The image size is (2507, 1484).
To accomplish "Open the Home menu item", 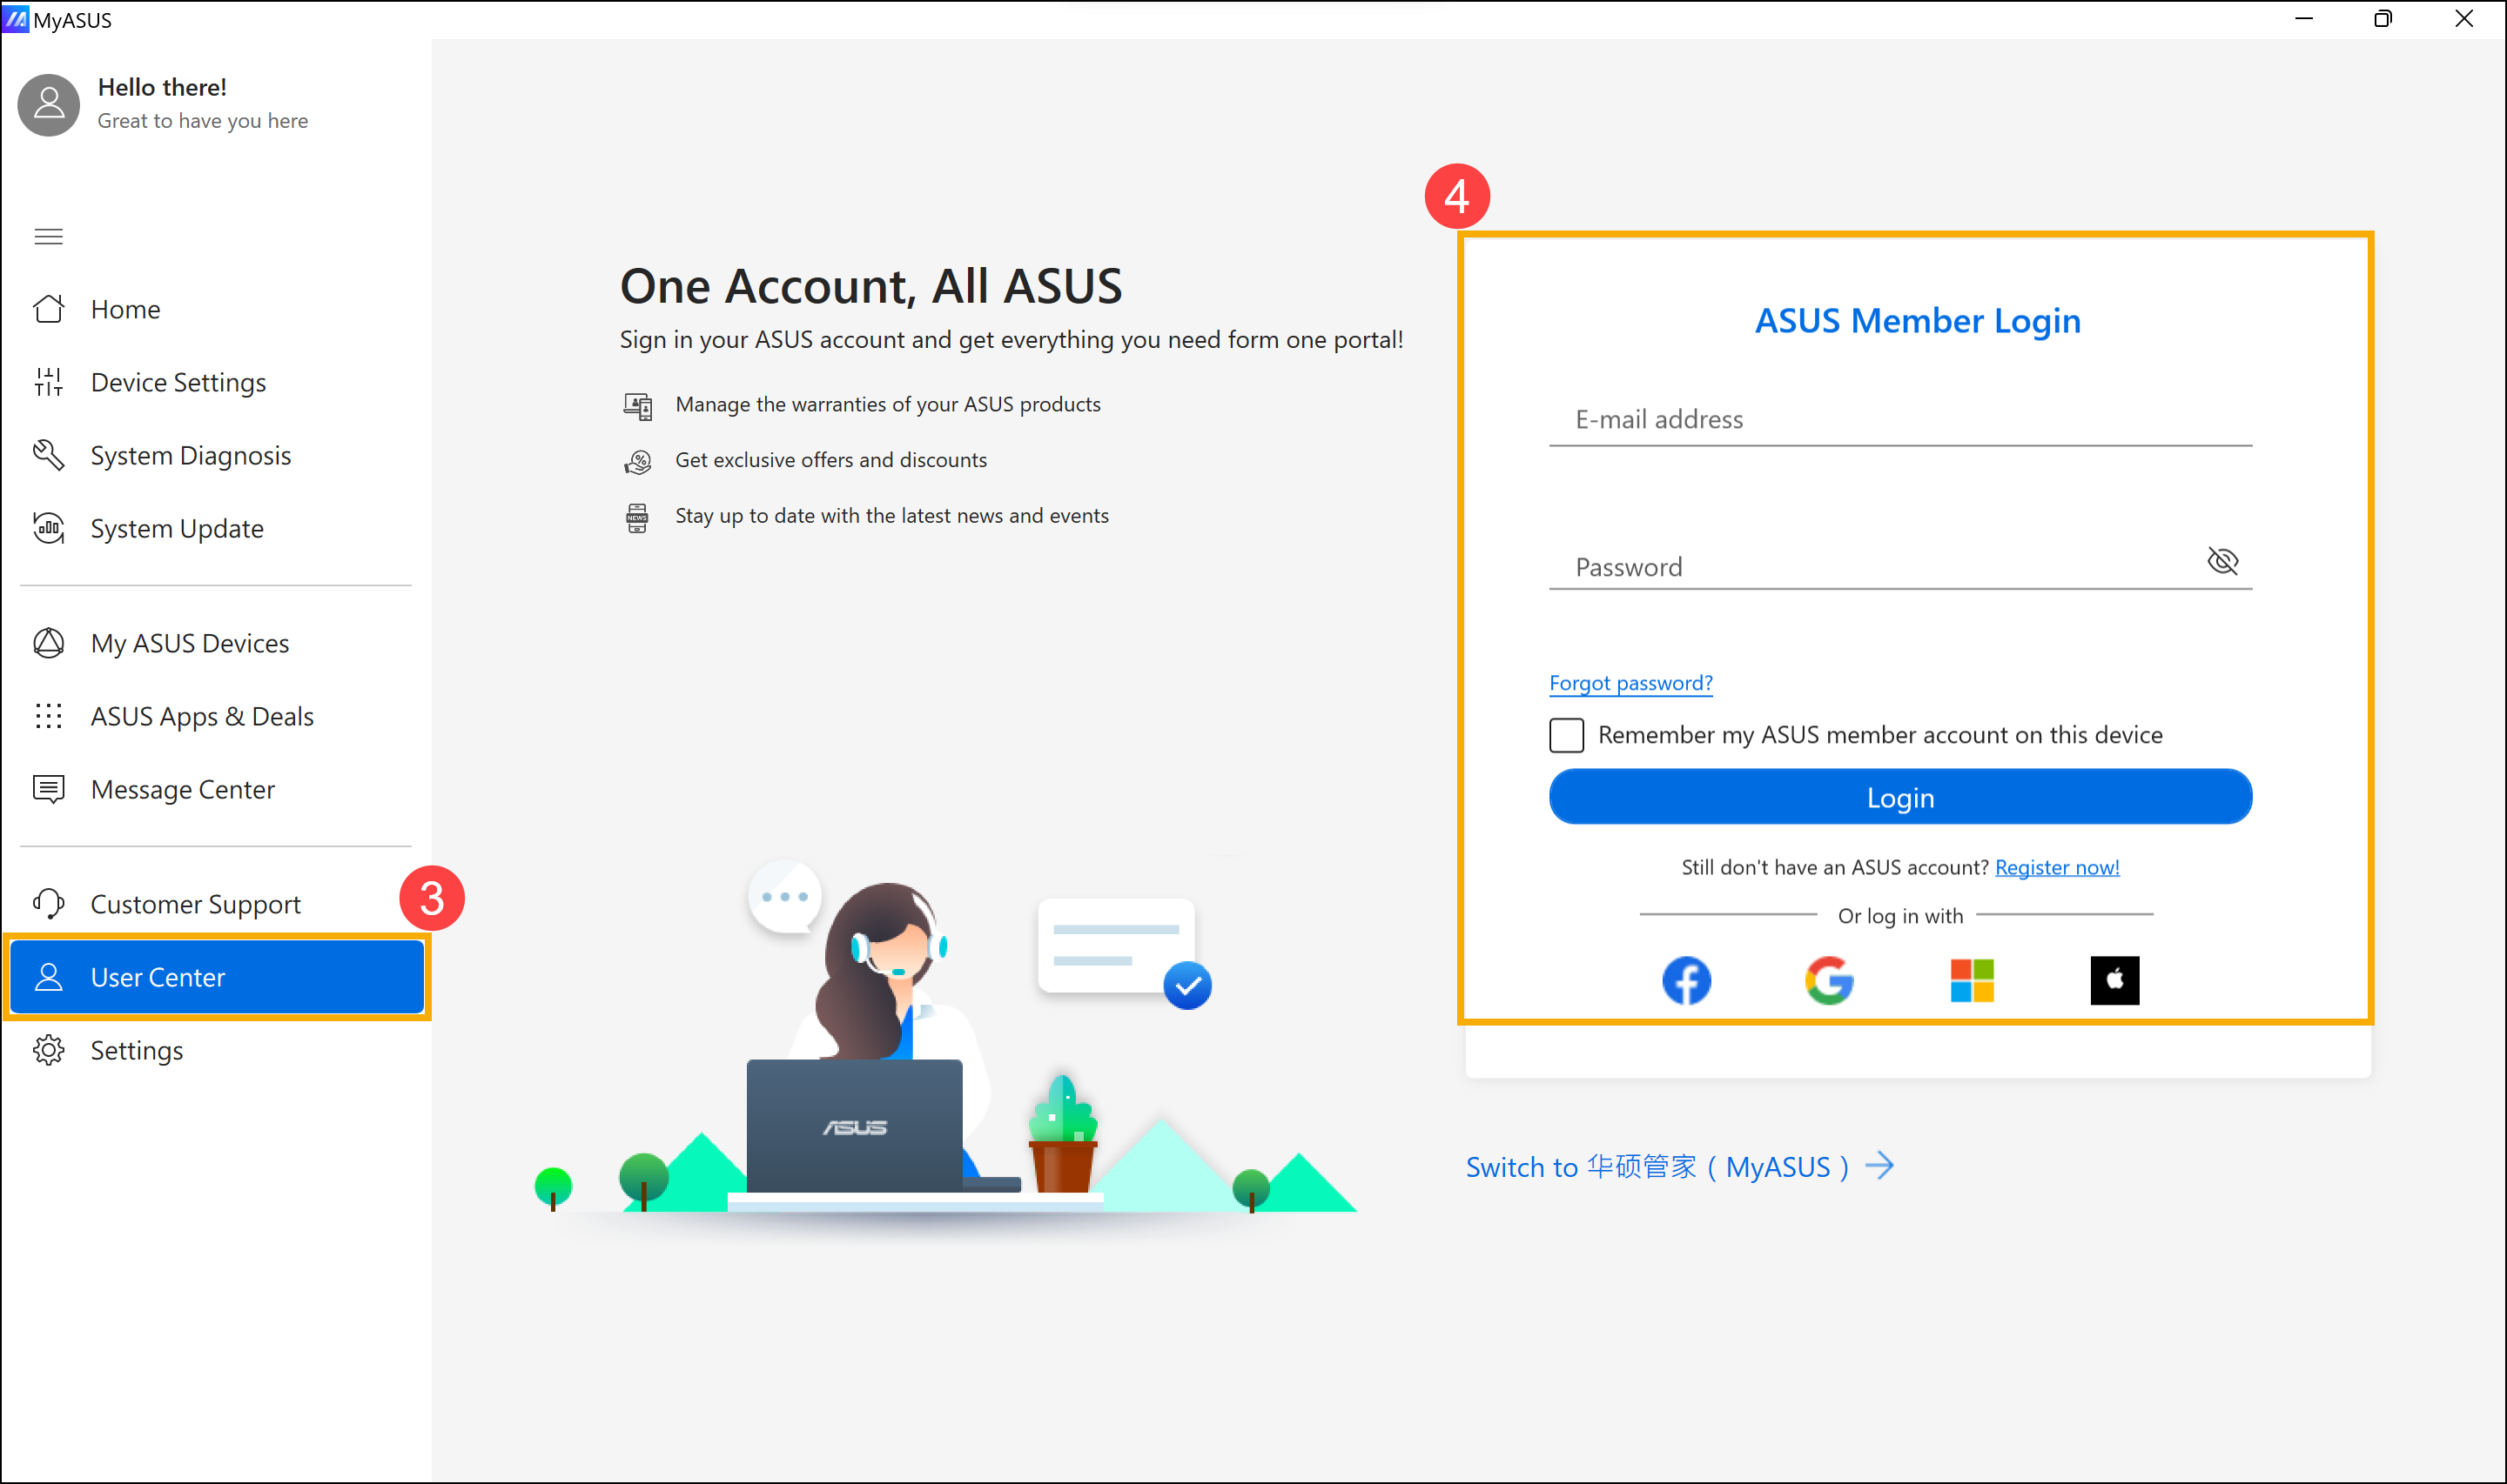I will (216, 309).
